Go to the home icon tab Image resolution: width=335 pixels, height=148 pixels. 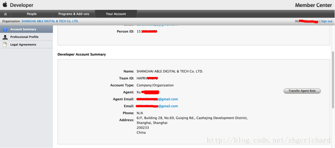(5, 14)
